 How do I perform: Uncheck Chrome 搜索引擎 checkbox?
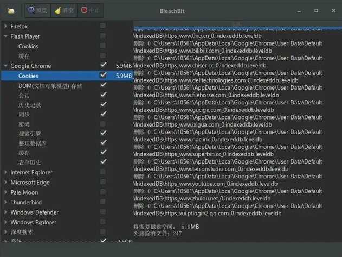pos(103,133)
